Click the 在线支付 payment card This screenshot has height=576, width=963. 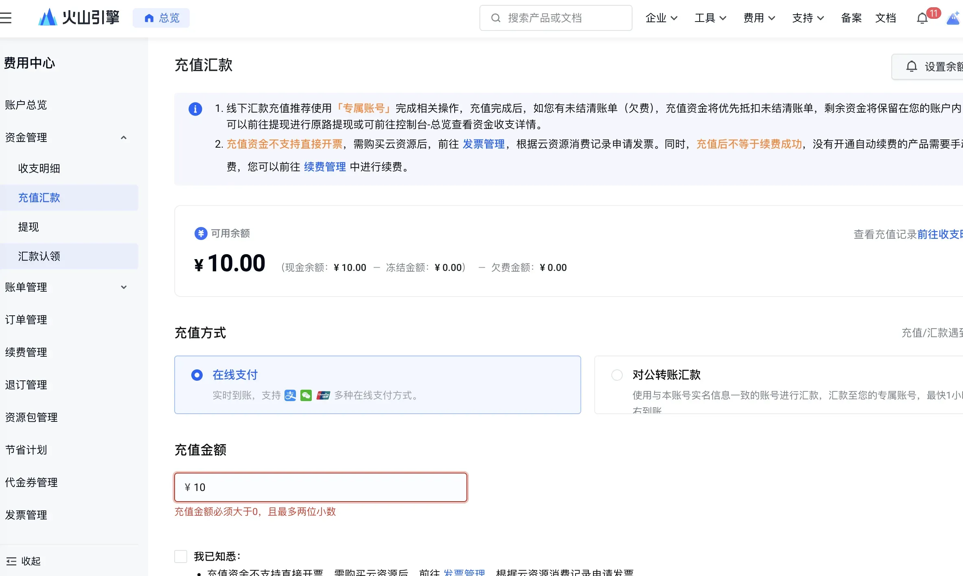[378, 385]
